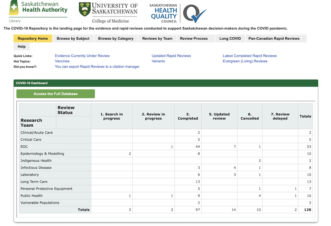Click the Vaccines hot topic link

(x=62, y=61)
